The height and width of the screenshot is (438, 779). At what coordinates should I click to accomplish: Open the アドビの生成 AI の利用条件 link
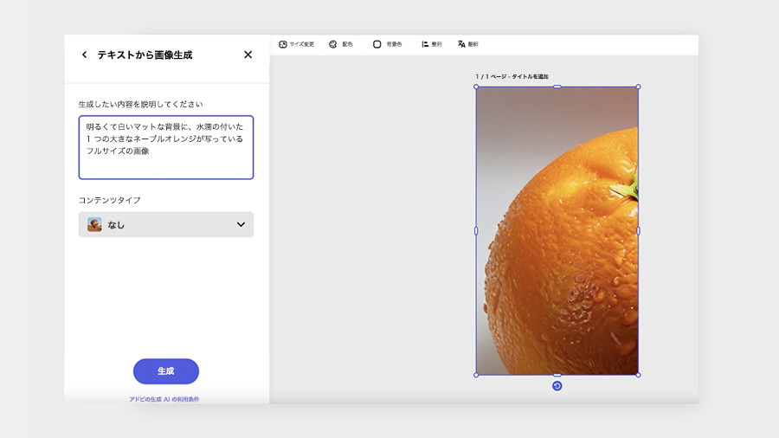164,399
